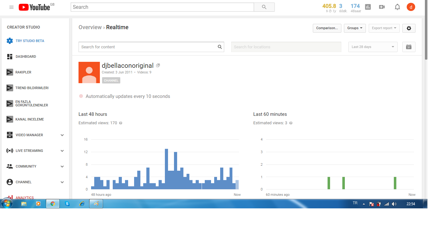Open the Trend Bildirimleri menu item

(x=32, y=88)
